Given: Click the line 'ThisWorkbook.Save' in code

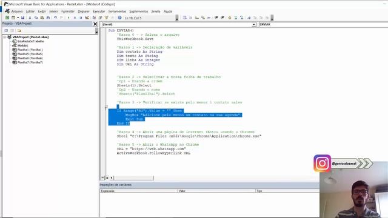Looking at the screenshot, I should [x=135, y=39].
